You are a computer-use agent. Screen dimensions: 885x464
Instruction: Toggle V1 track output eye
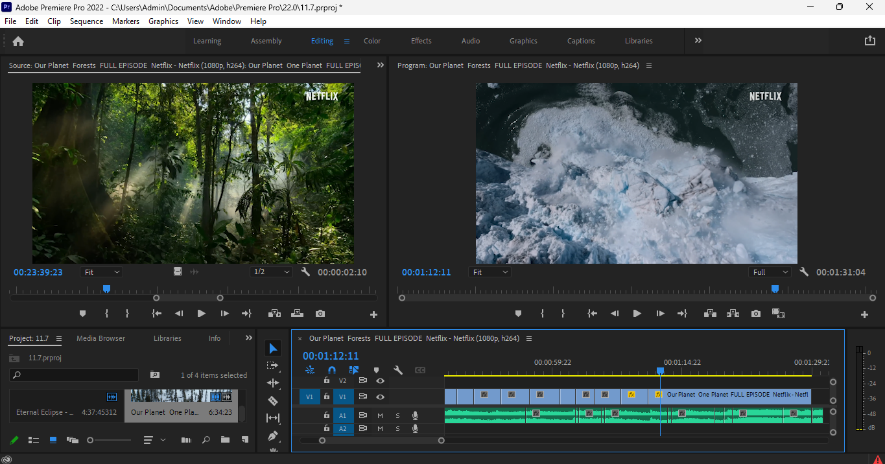pyautogui.click(x=380, y=397)
